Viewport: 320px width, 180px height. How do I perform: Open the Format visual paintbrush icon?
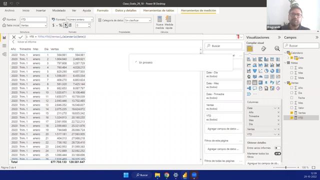pyautogui.click(x=263, y=48)
